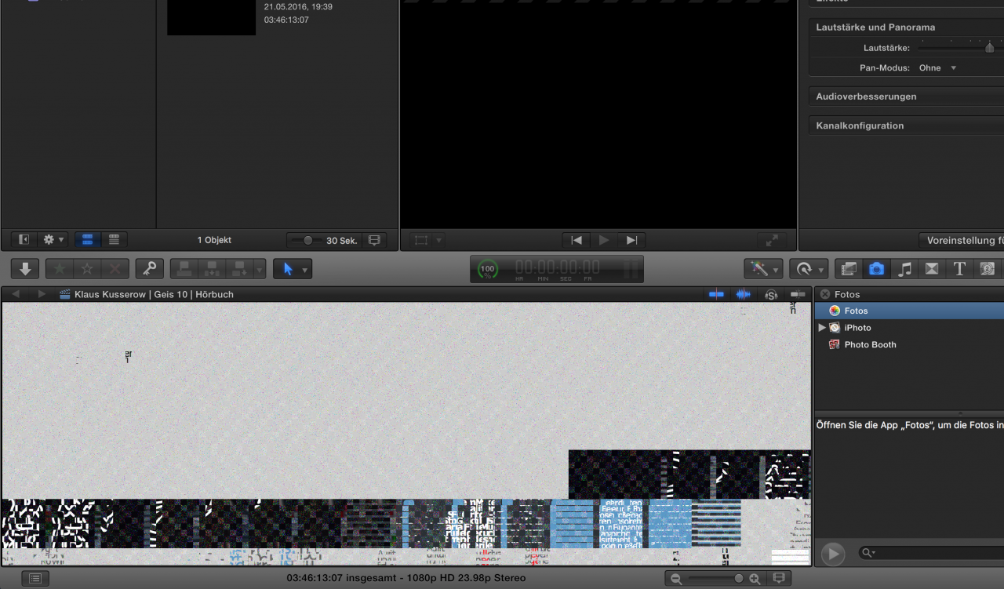Image resolution: width=1004 pixels, height=589 pixels.
Task: Open clip appearance options in the browser
Action: (374, 240)
